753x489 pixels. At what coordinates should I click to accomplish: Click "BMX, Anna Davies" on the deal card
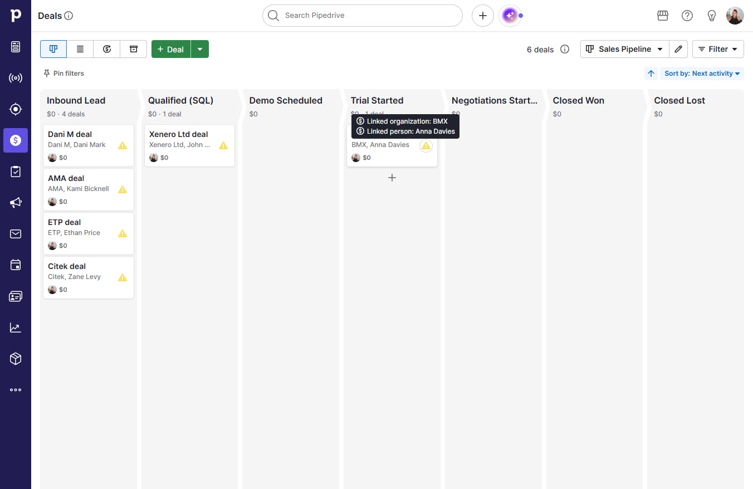pos(380,145)
